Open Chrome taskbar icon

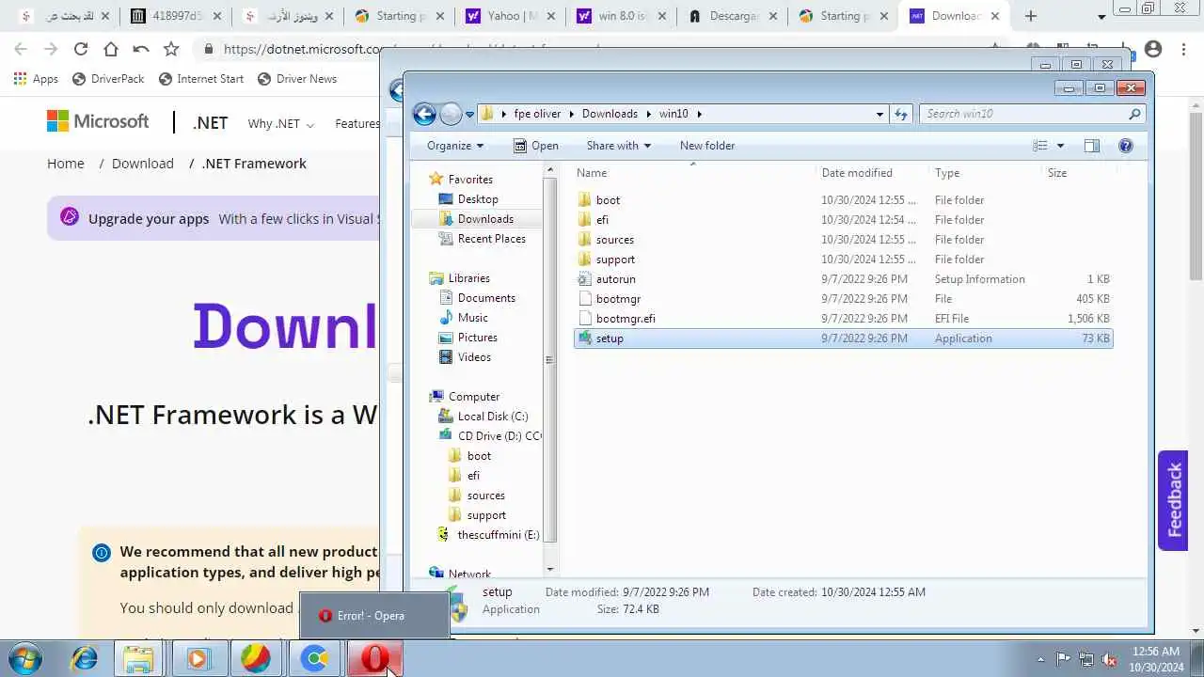click(x=315, y=658)
